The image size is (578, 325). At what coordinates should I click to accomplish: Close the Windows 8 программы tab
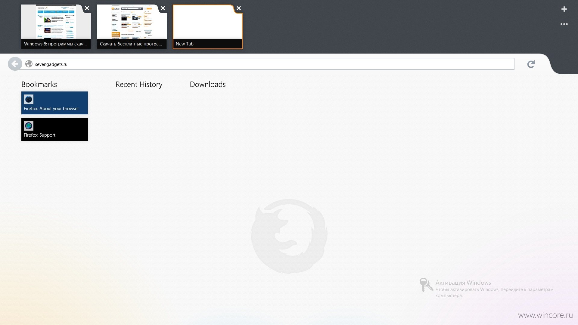point(87,8)
